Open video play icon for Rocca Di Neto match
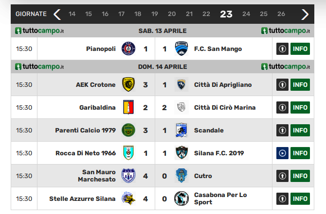Image resolution: width=326 pixels, height=214 pixels. pos(282,153)
